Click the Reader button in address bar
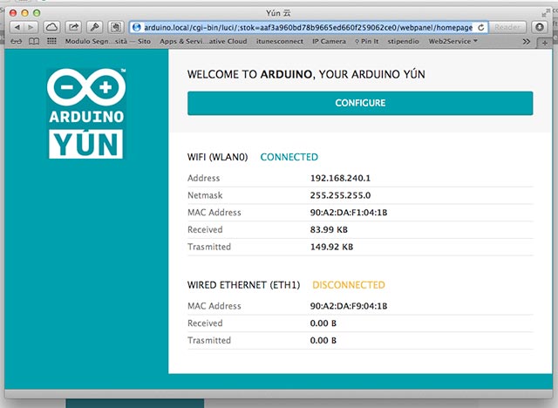Viewport: 558px width, 408px height. click(507, 27)
